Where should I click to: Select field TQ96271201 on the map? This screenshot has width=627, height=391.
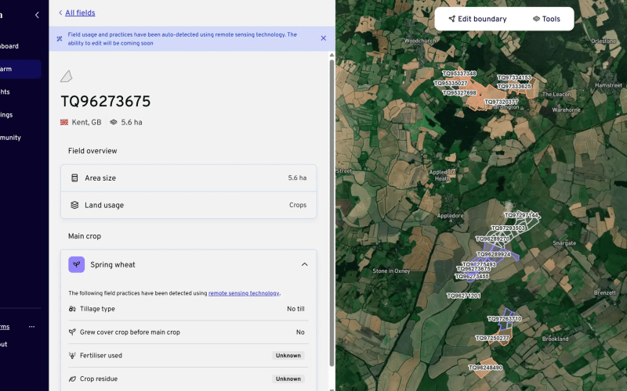463,296
